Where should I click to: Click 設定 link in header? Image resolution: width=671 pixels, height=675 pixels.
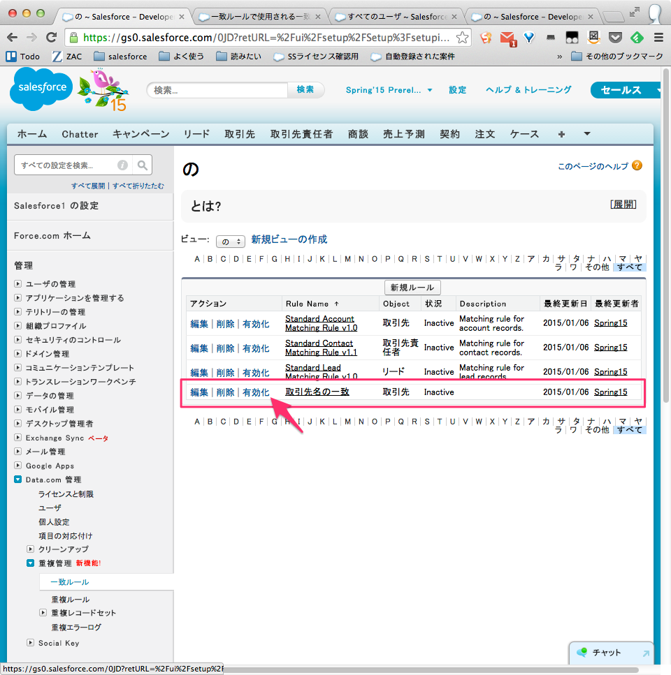tap(458, 90)
